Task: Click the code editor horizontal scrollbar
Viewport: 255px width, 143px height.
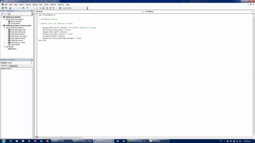Action: pyautogui.click(x=61, y=137)
